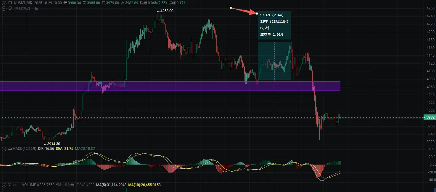Click the MACD(12,26,9) indicator label
Image resolution: width=436 pixels, height=192 pixels.
click(x=24, y=149)
